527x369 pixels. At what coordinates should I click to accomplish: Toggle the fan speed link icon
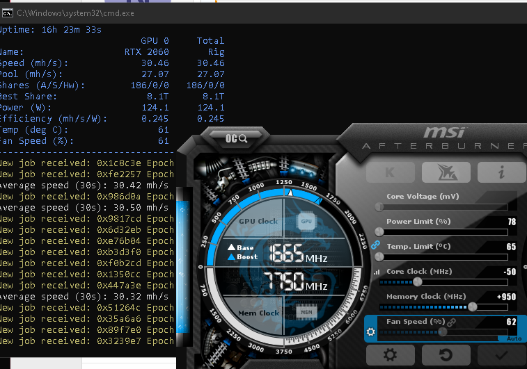[452, 322]
